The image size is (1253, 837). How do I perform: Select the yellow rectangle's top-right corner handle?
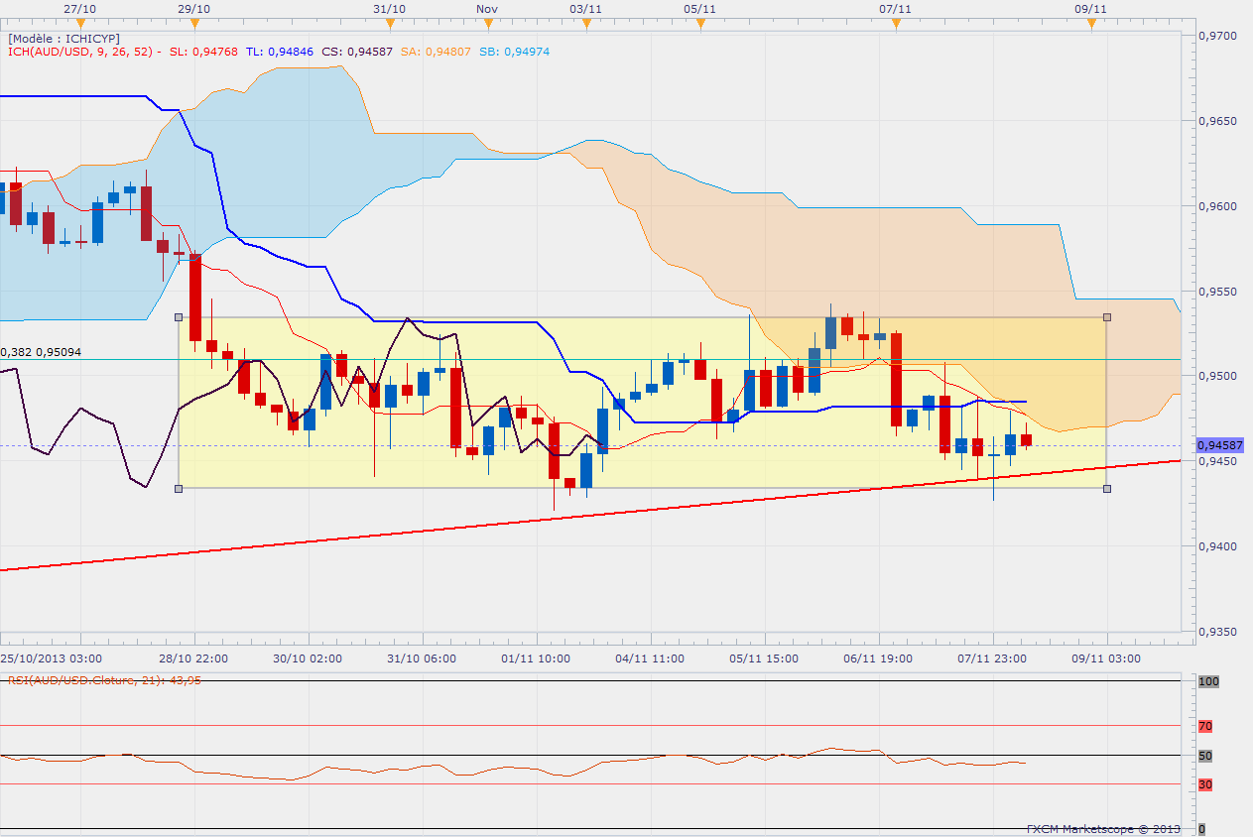tap(1107, 317)
